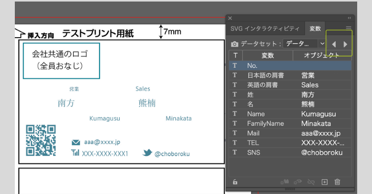The height and width of the screenshot is (194, 372).
Task: Select XXX-XXXX-XXX1 text on the card
Action: [x=105, y=154]
